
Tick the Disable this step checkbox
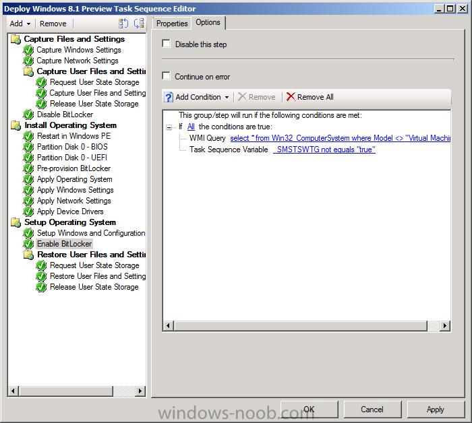[x=166, y=44]
